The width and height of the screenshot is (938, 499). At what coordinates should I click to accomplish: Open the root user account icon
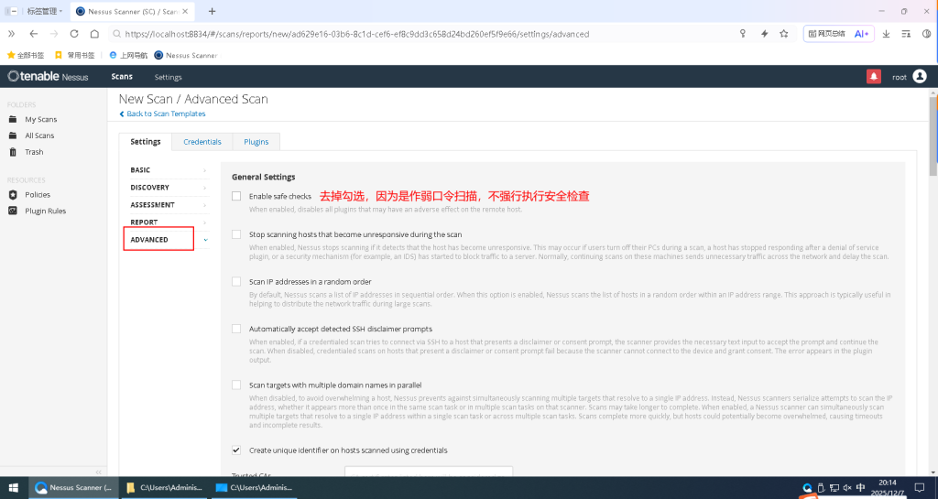pyautogui.click(x=919, y=77)
